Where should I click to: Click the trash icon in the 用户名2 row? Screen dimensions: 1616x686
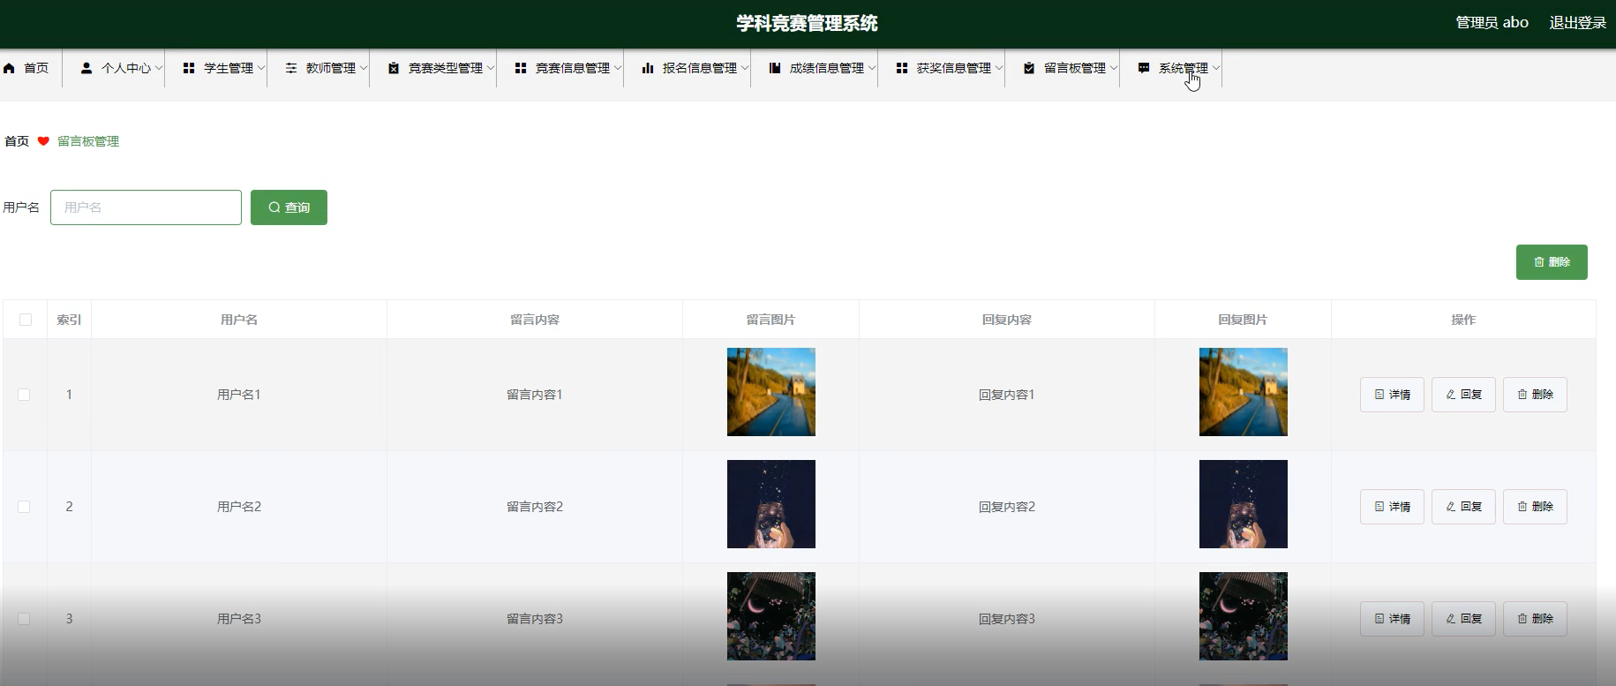point(1522,507)
